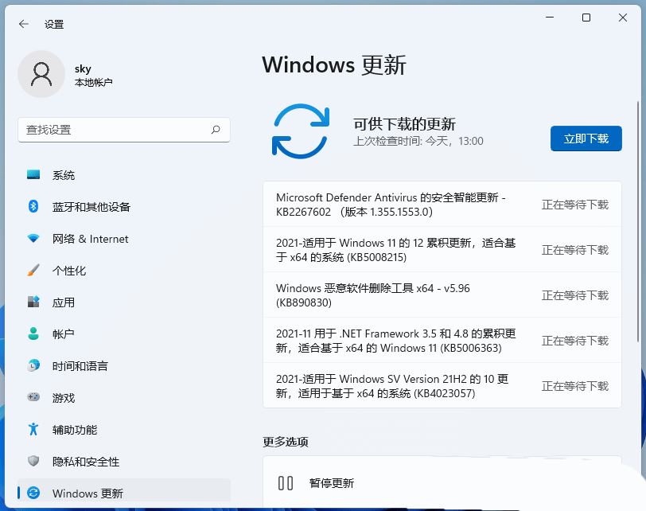
Task: Open Personalization via its sidebar icon
Action: pyautogui.click(x=33, y=271)
